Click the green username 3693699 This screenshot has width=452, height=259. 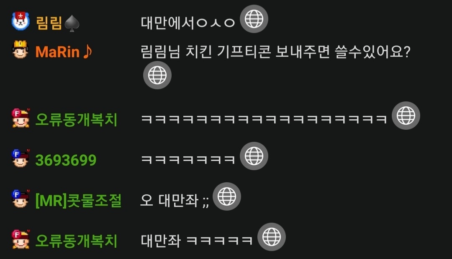(x=66, y=160)
